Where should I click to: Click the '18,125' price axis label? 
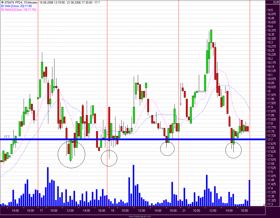point(271,71)
